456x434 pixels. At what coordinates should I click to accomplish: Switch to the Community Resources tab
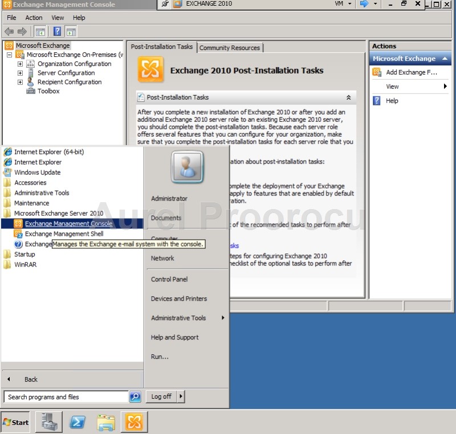(230, 48)
